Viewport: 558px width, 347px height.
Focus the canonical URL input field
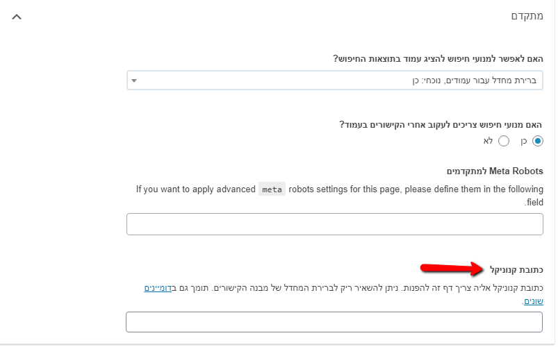pyautogui.click(x=334, y=322)
